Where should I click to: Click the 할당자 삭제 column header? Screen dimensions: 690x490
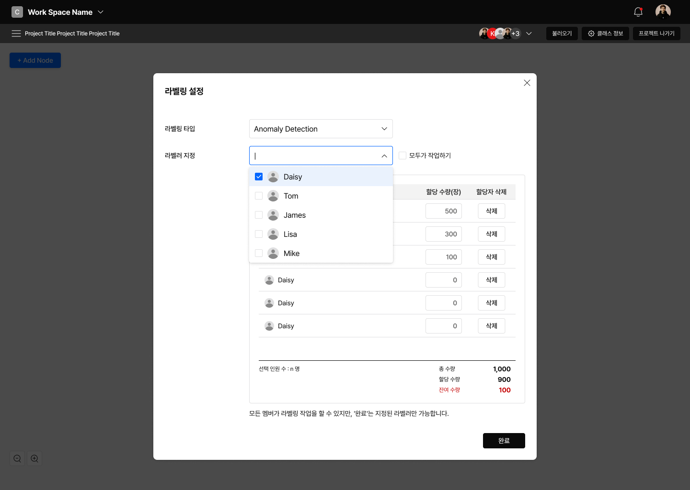pos(492,192)
